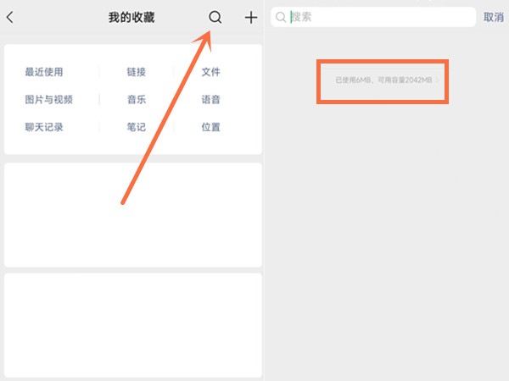Open the 聊天记录 category
The height and width of the screenshot is (381, 509).
coord(44,128)
